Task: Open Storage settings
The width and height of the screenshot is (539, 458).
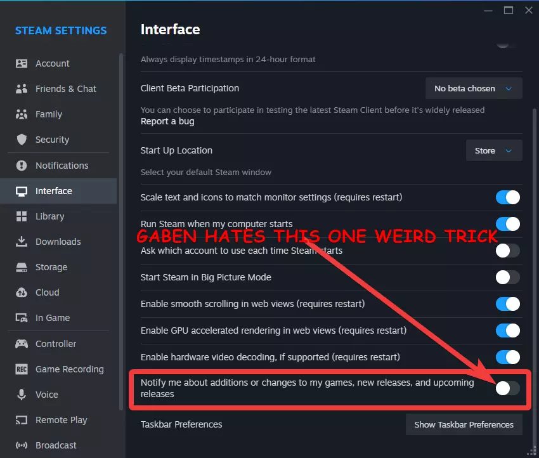Action: (x=58, y=267)
